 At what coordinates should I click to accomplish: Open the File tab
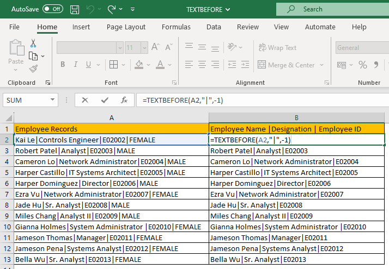(14, 27)
